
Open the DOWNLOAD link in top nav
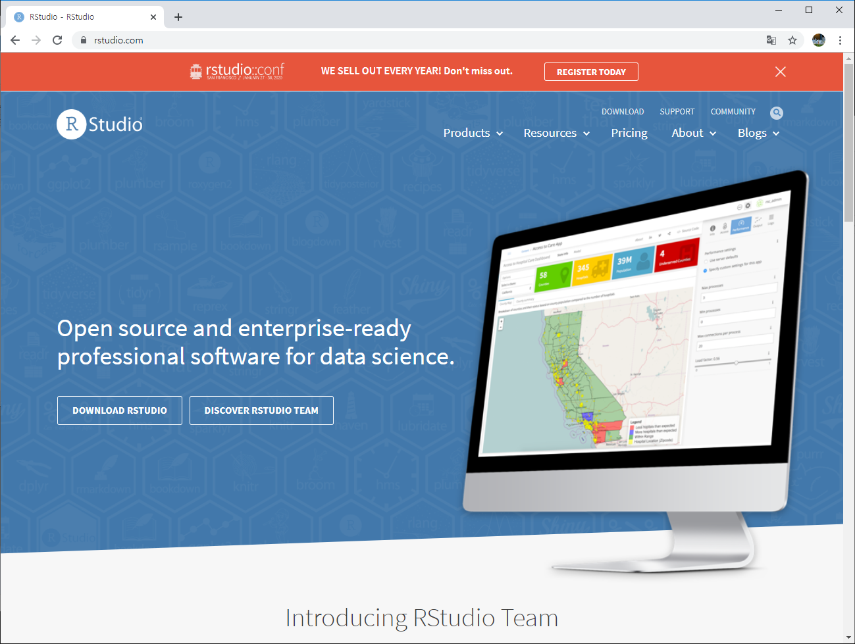coord(623,112)
